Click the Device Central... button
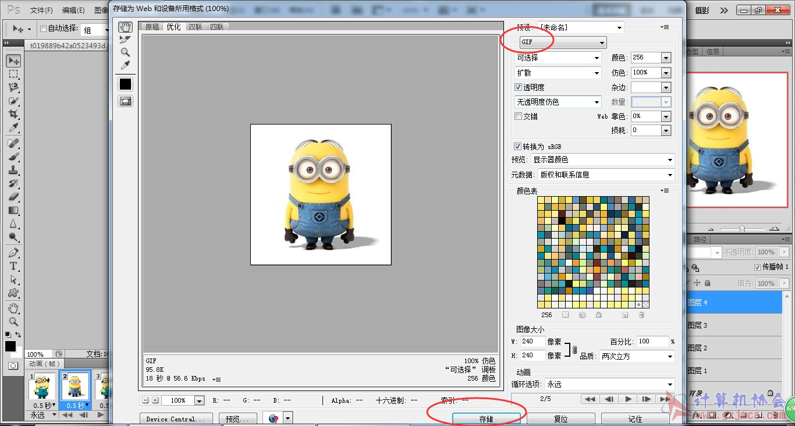Viewport: 795px width, 426px height. point(176,419)
